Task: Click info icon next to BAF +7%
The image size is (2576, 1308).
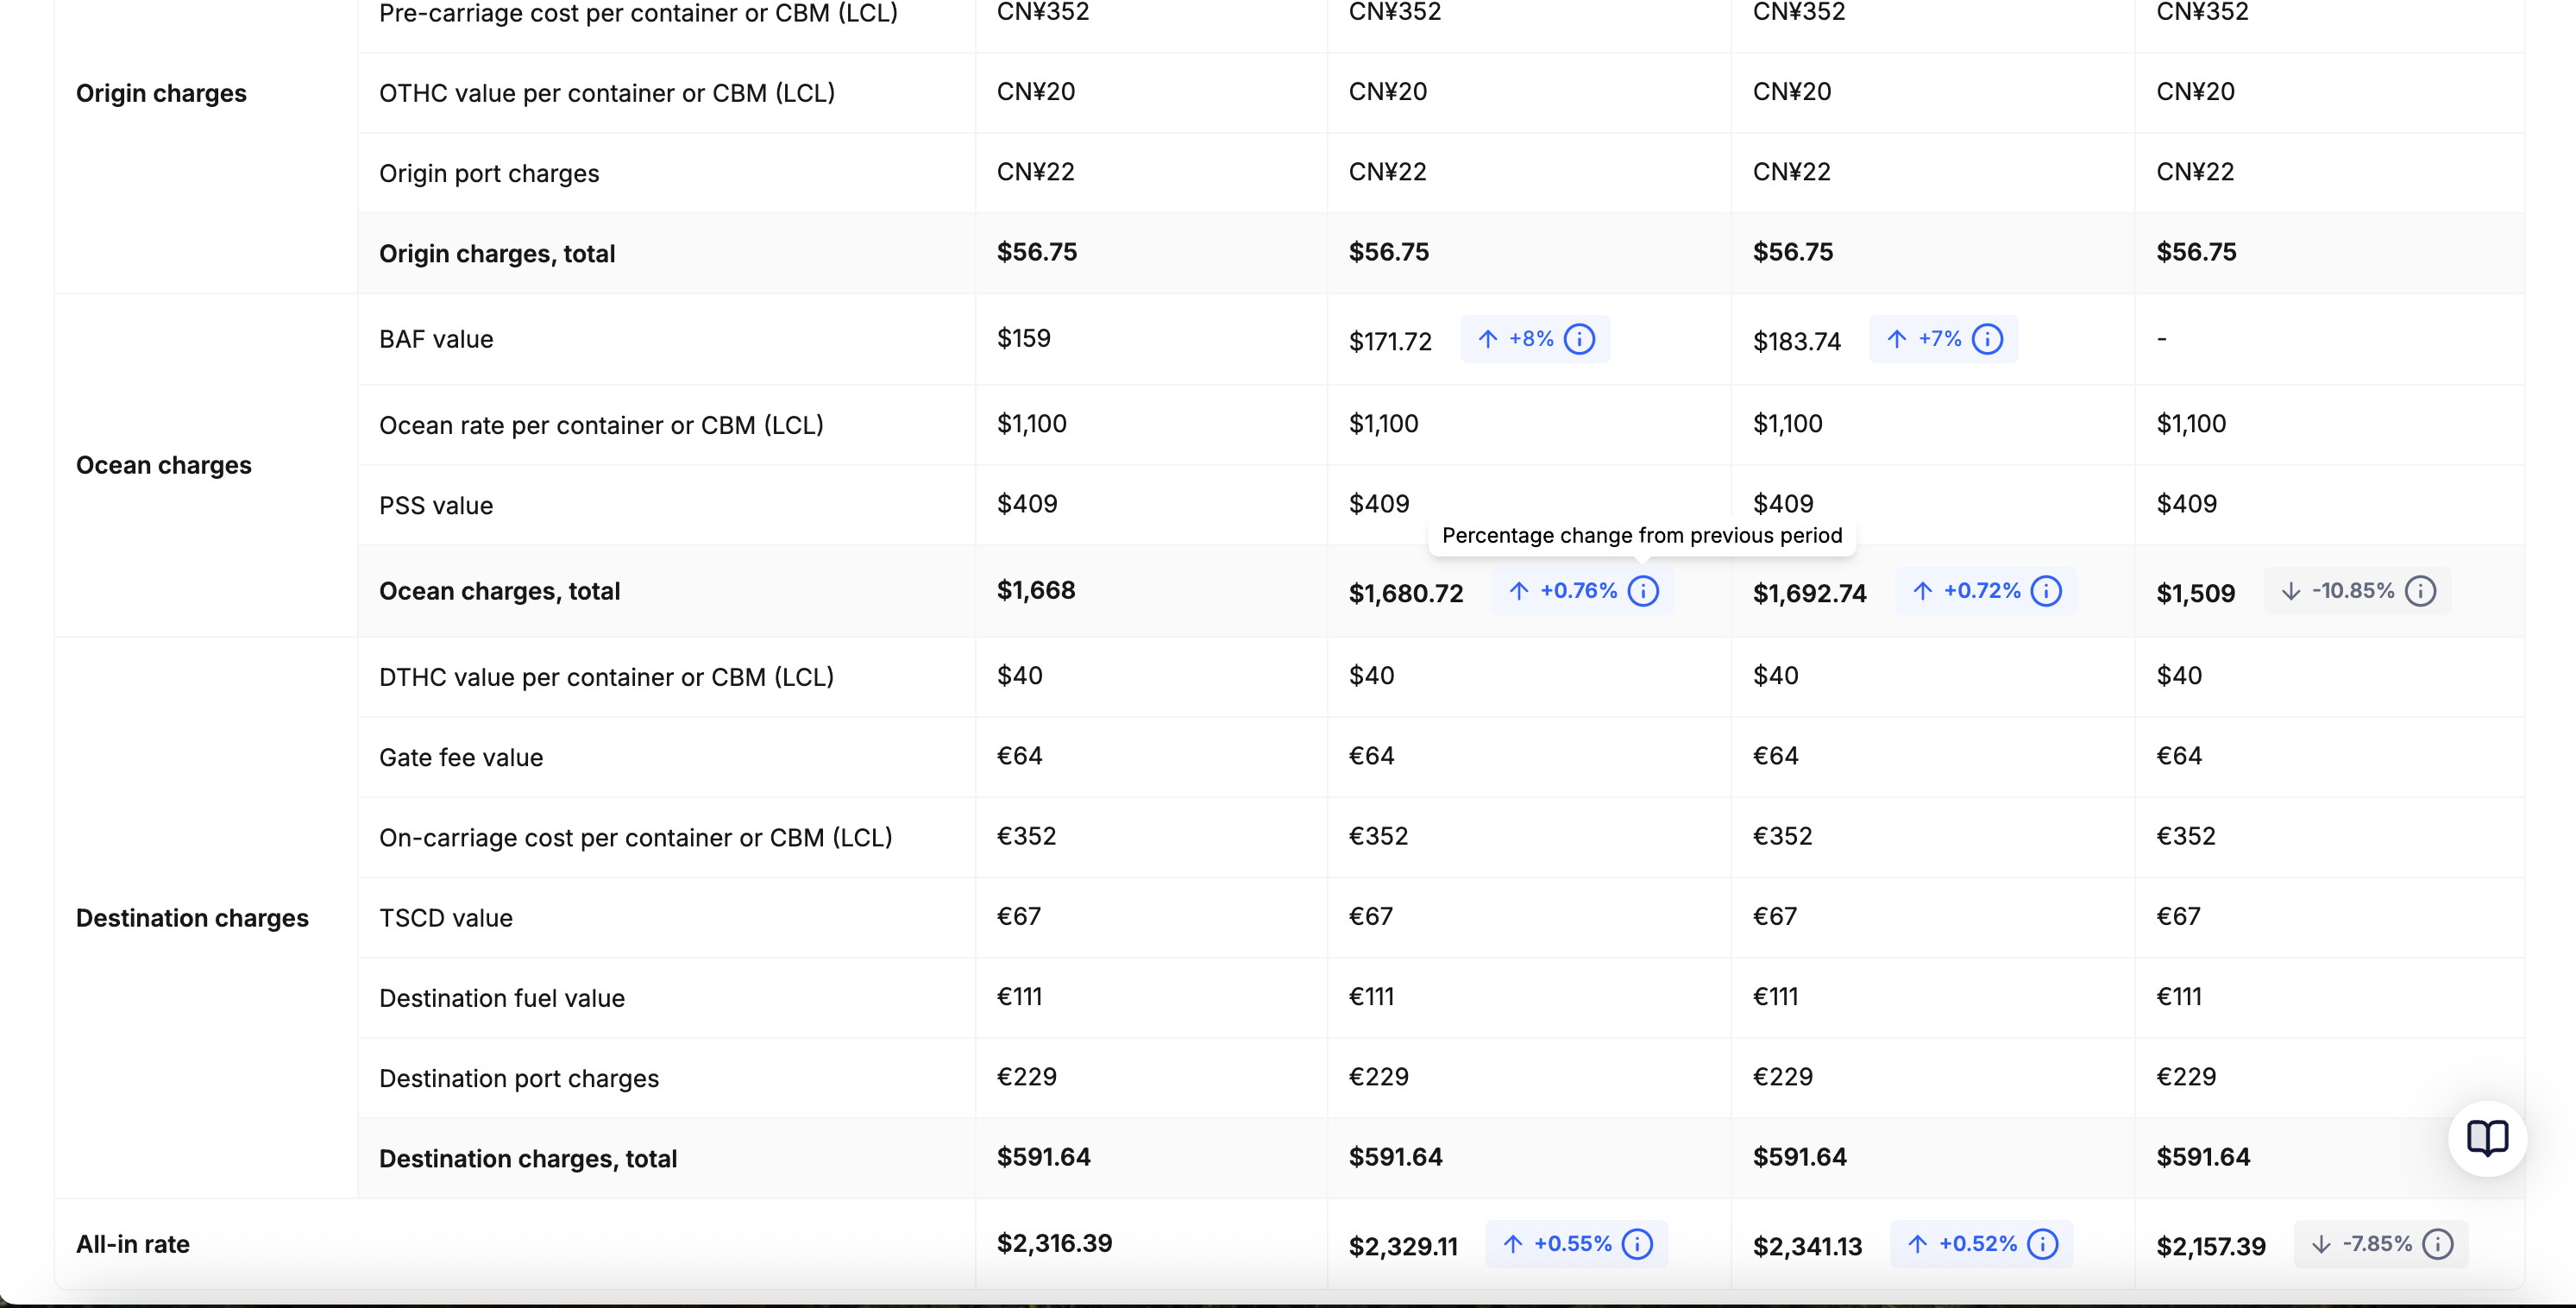Action: (x=1987, y=339)
